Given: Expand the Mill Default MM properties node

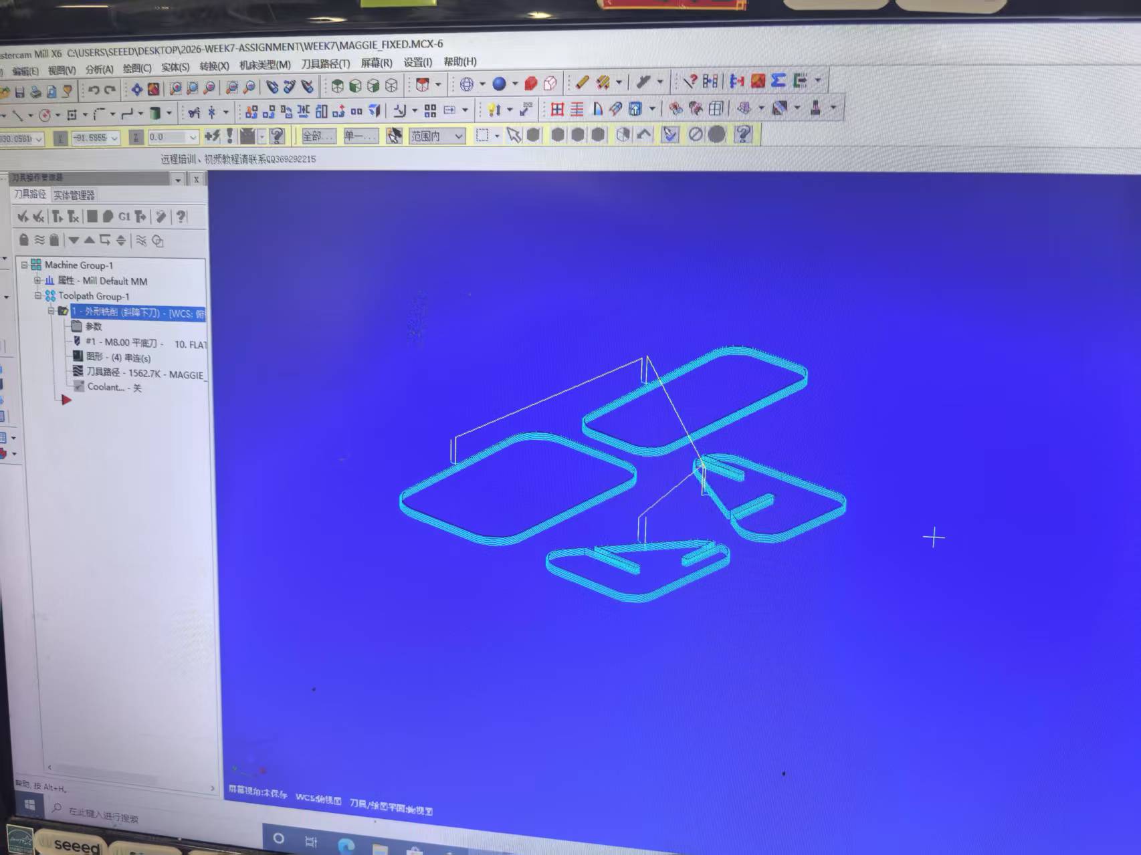Looking at the screenshot, I should (37, 280).
